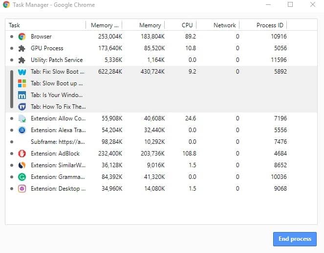Click the Windows logo tab icon
Screen dimensions: 324x253
pyautogui.click(x=22, y=83)
